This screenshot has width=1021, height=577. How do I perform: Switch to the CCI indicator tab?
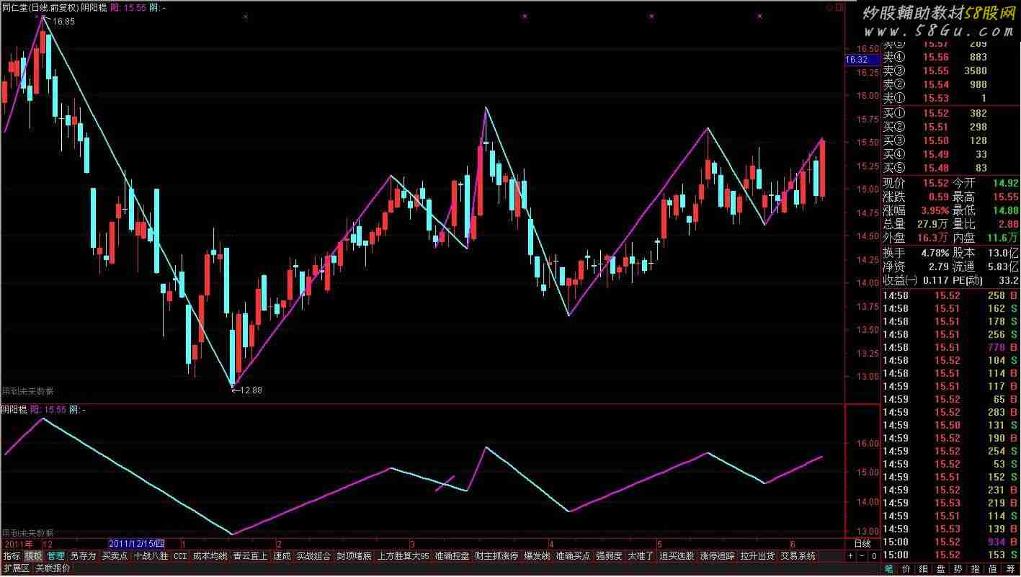[x=180, y=556]
